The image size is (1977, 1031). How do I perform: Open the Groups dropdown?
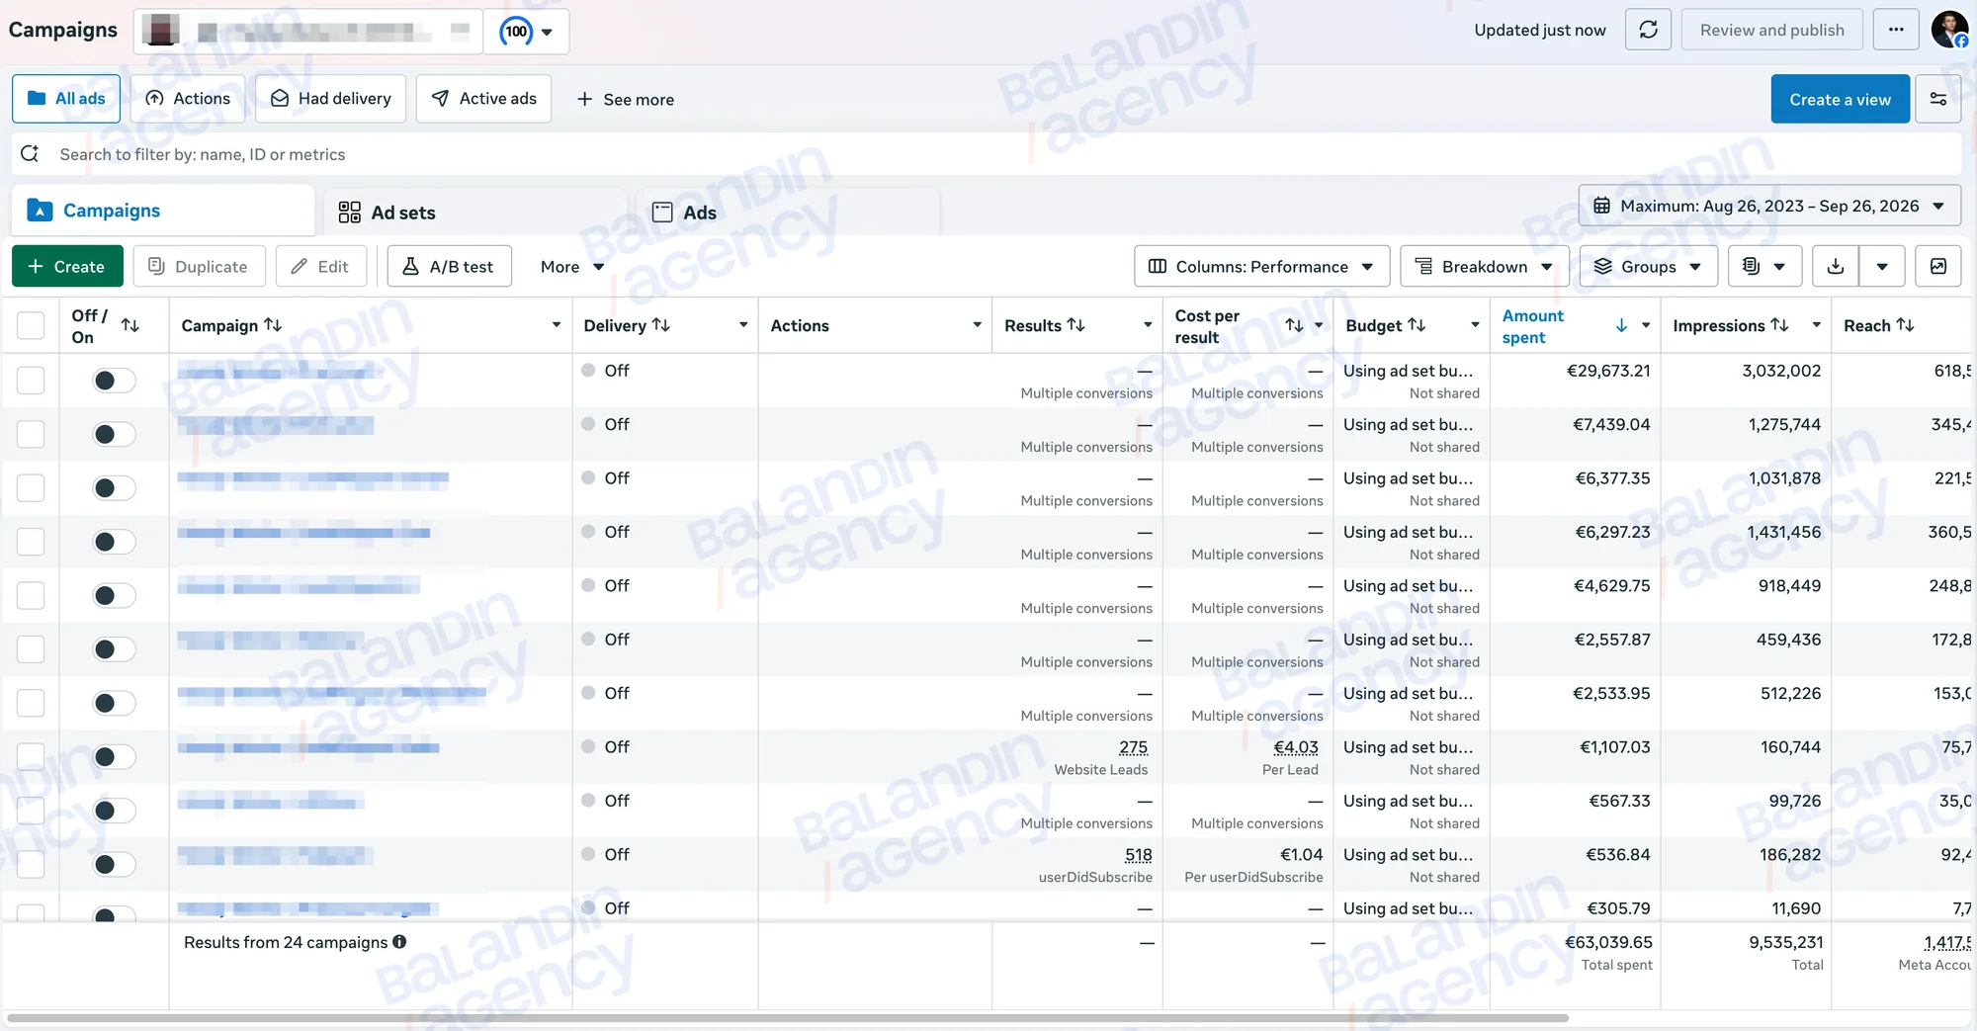1648,267
